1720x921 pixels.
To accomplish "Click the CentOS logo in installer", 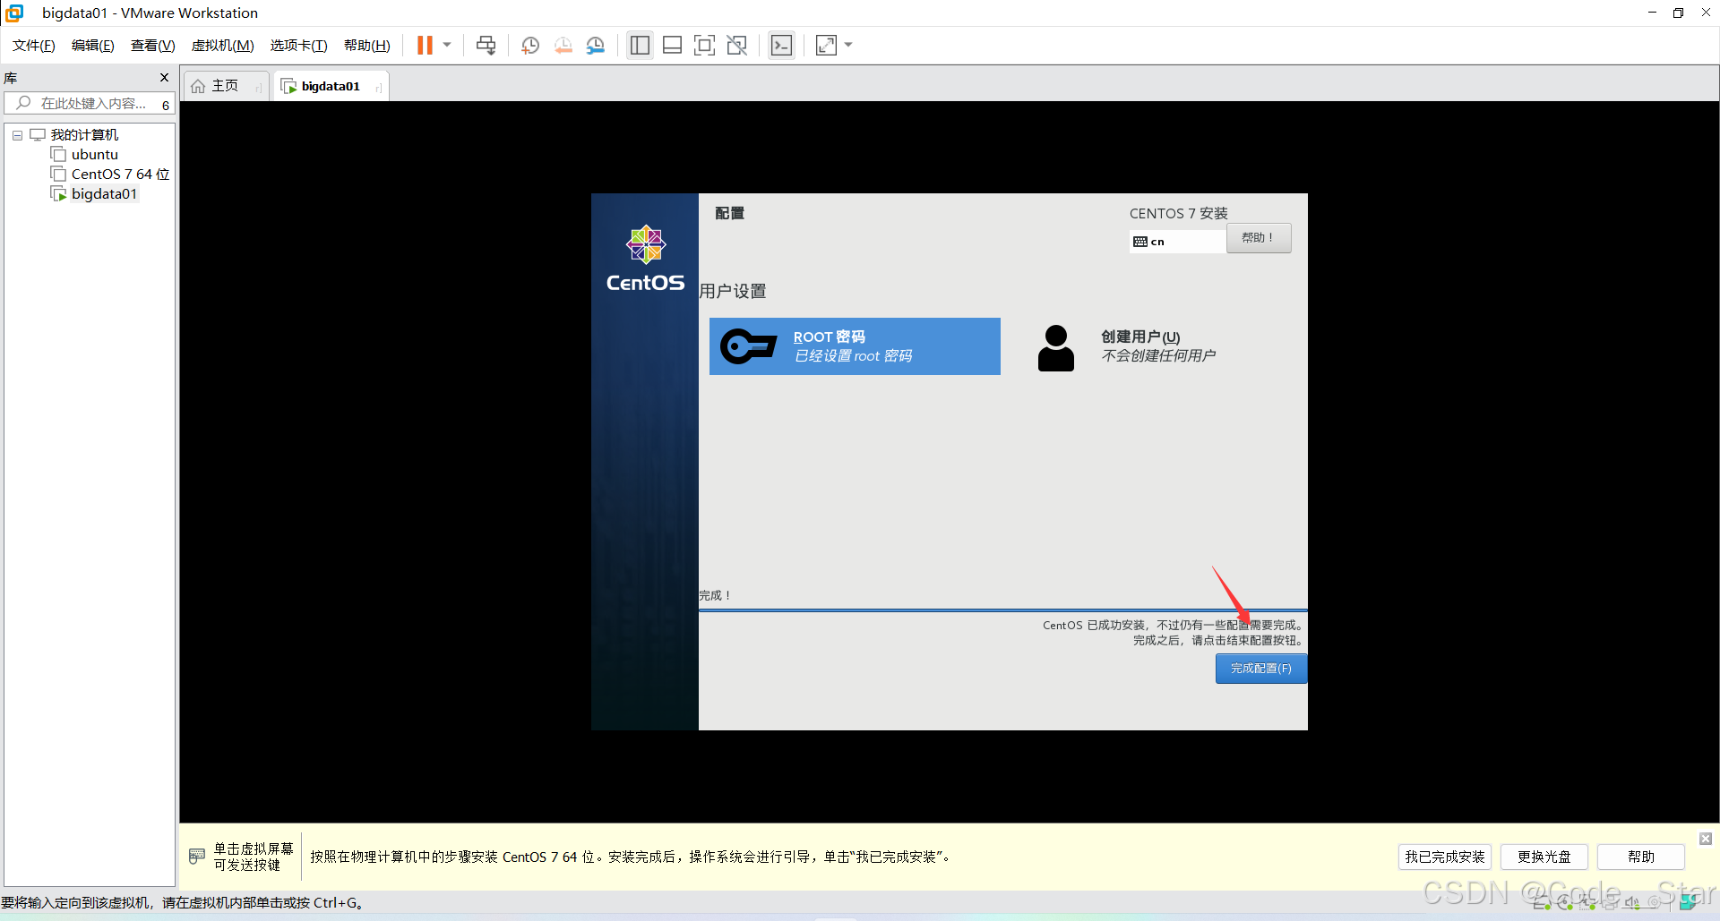I will (x=645, y=258).
